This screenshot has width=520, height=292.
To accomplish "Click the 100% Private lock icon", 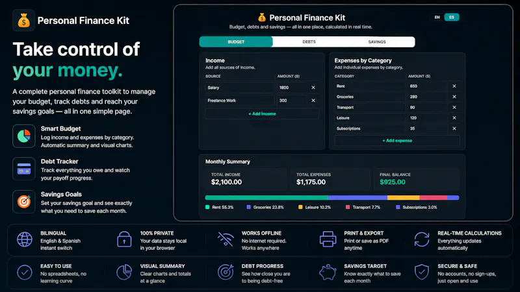I will pyautogui.click(x=124, y=239).
